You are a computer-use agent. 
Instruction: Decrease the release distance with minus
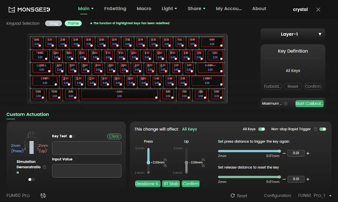[284, 179]
